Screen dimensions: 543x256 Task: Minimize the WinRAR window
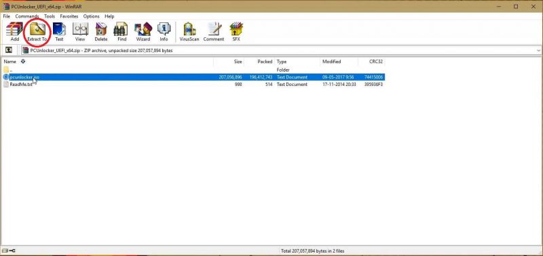point(499,7)
